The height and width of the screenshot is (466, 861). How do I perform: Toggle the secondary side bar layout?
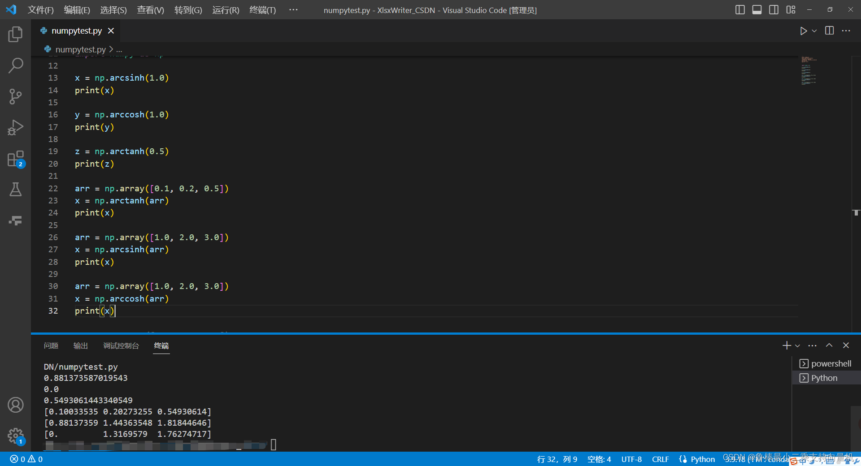[774, 10]
